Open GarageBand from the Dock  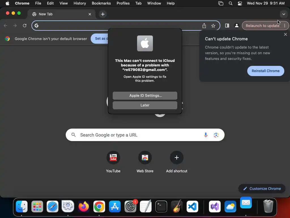[x=177, y=206]
